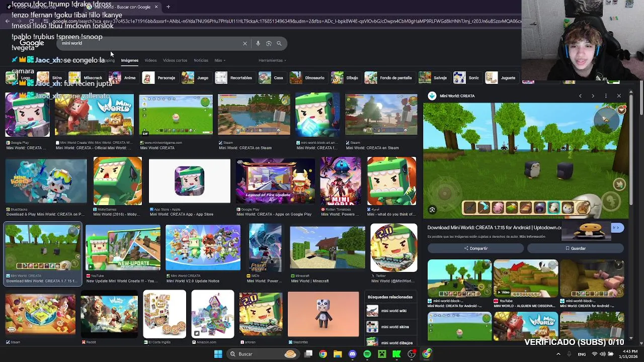Click the magnifier search icon in the search bar
This screenshot has width=644, height=362.
click(x=279, y=43)
